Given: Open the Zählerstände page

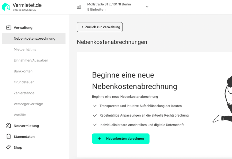Looking at the screenshot, I should (x=24, y=93).
